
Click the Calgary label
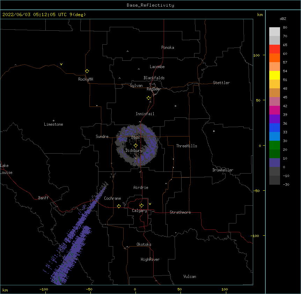click(x=139, y=211)
